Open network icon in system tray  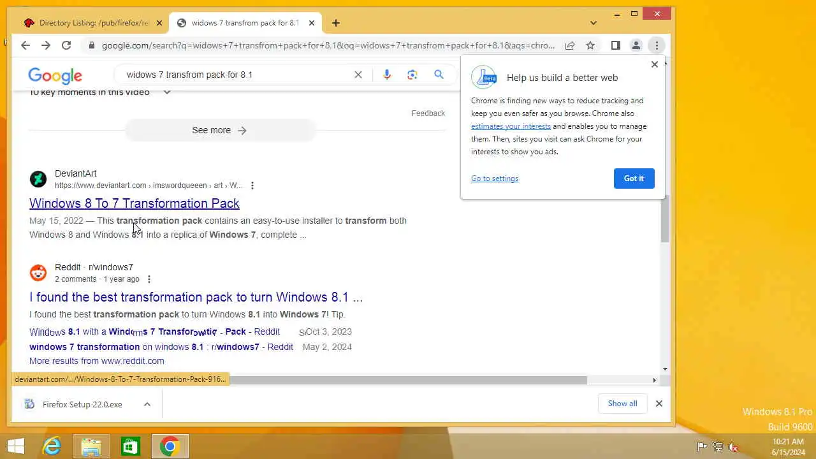[x=717, y=446]
